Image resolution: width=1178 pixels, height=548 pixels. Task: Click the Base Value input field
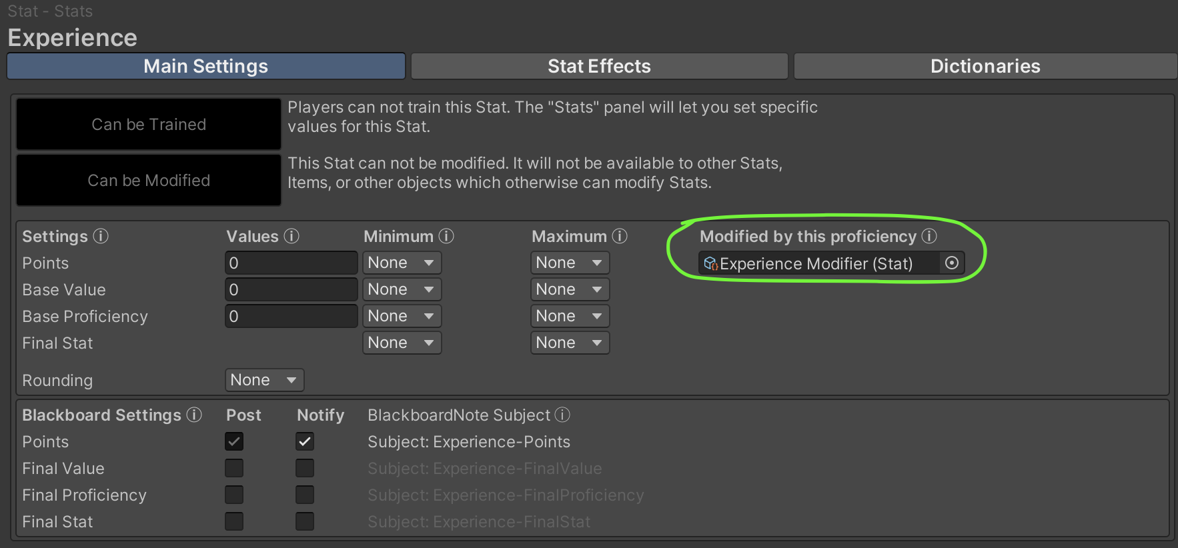pyautogui.click(x=291, y=289)
